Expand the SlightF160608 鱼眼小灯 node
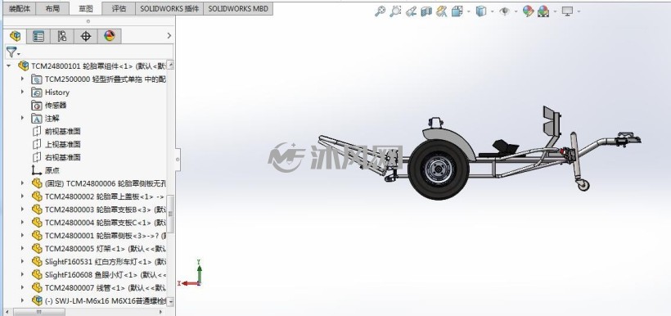This screenshot has height=316, width=671. 22,275
